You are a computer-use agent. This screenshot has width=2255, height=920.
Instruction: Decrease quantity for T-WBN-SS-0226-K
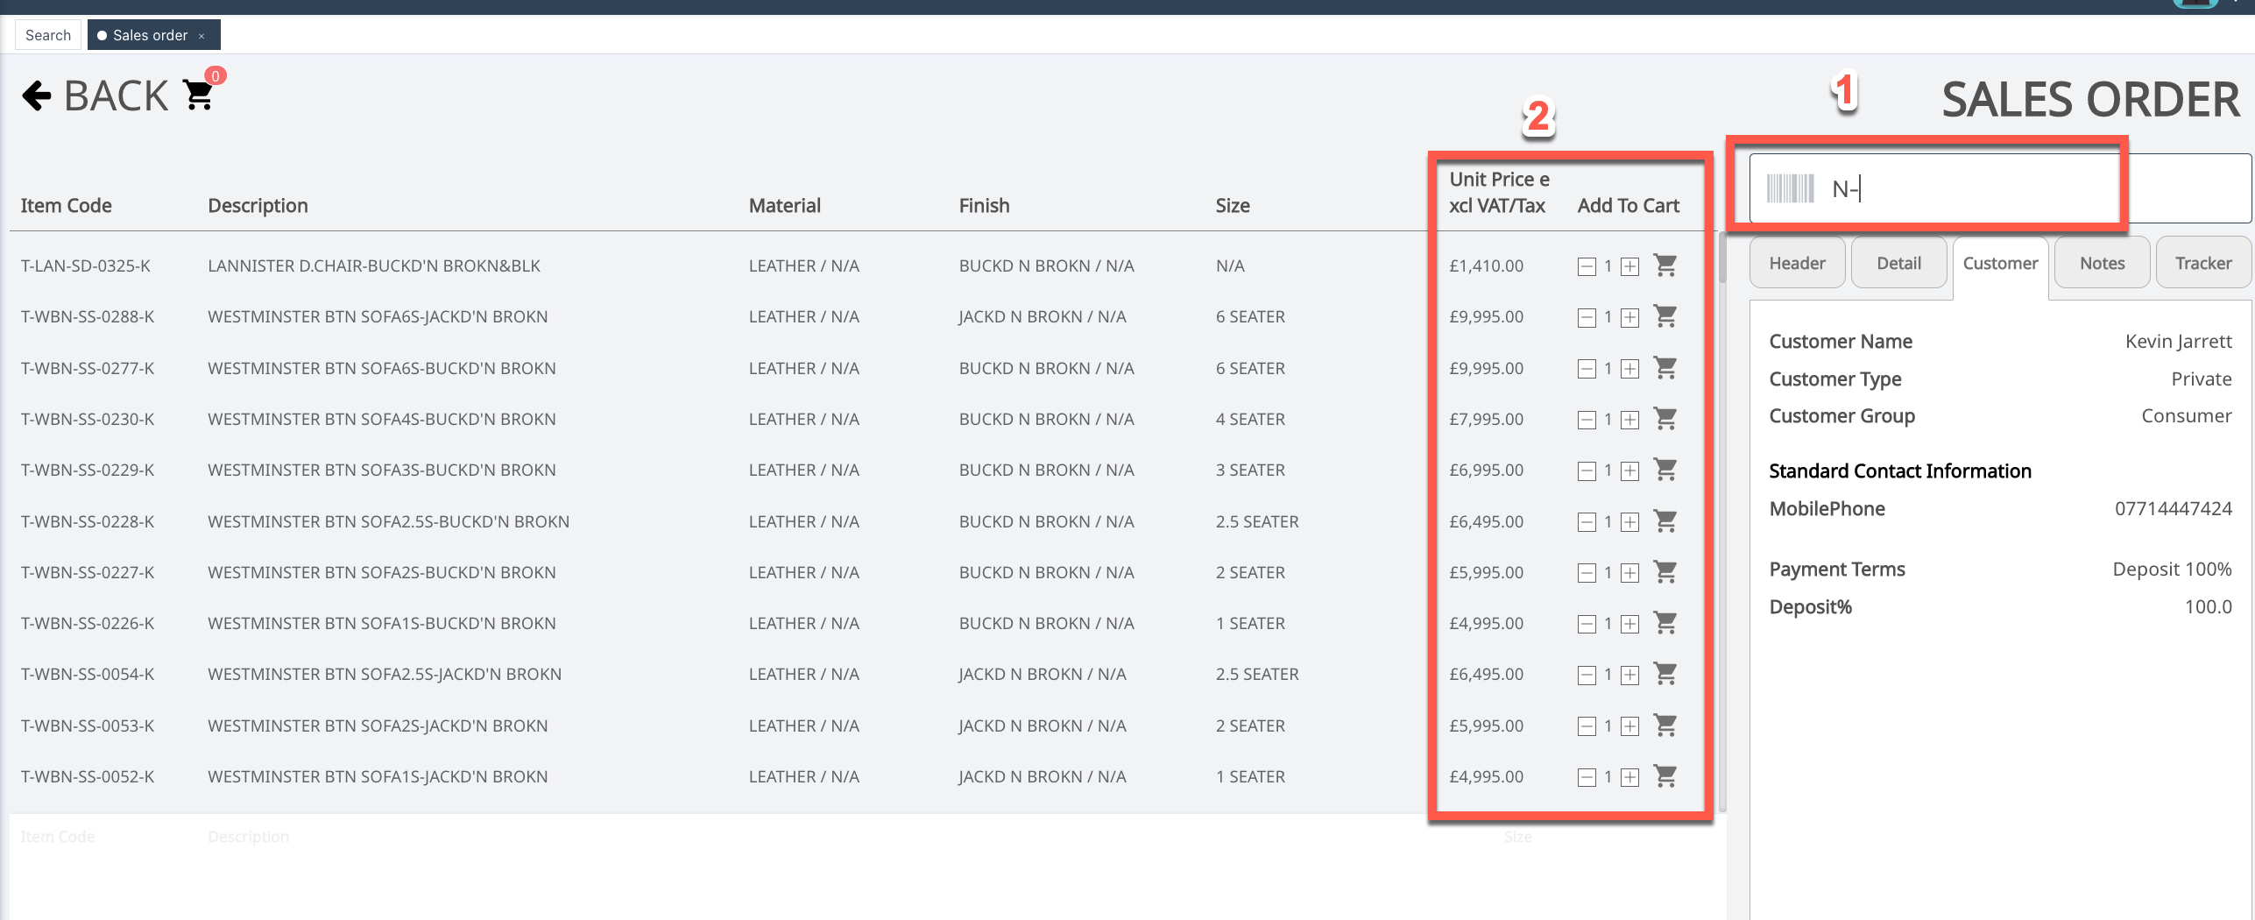coord(1587,625)
